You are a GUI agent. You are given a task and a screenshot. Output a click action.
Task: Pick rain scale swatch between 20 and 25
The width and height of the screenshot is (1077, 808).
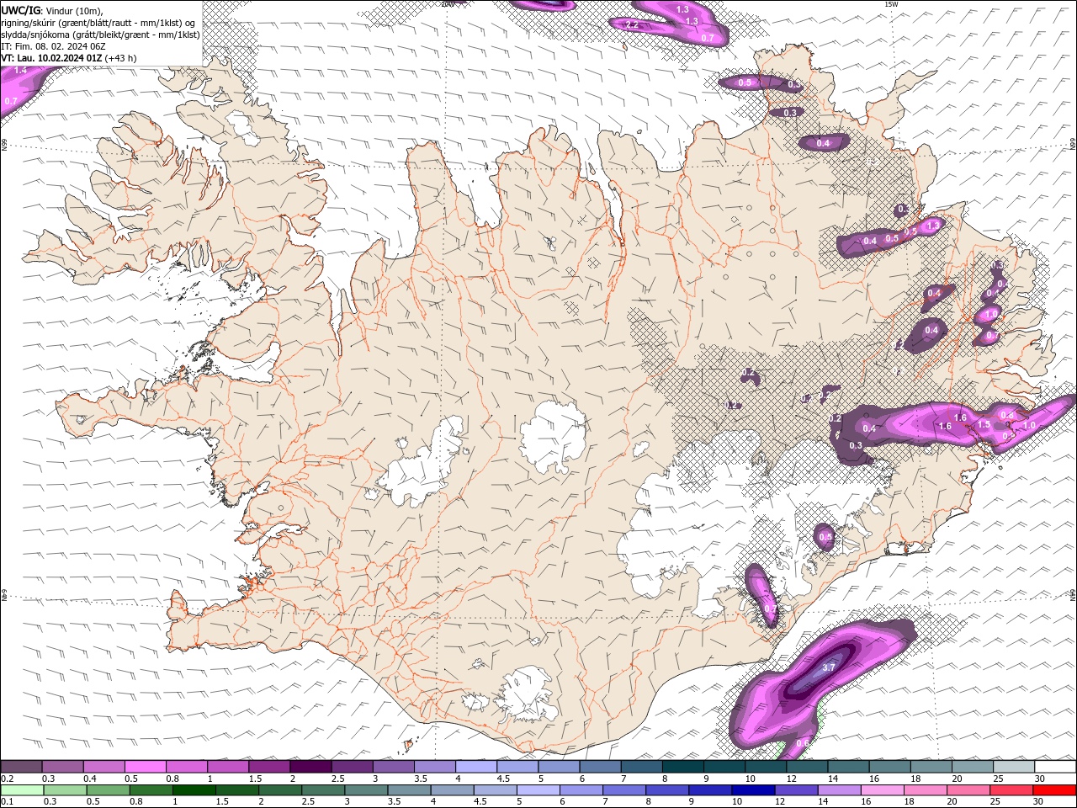(x=967, y=790)
